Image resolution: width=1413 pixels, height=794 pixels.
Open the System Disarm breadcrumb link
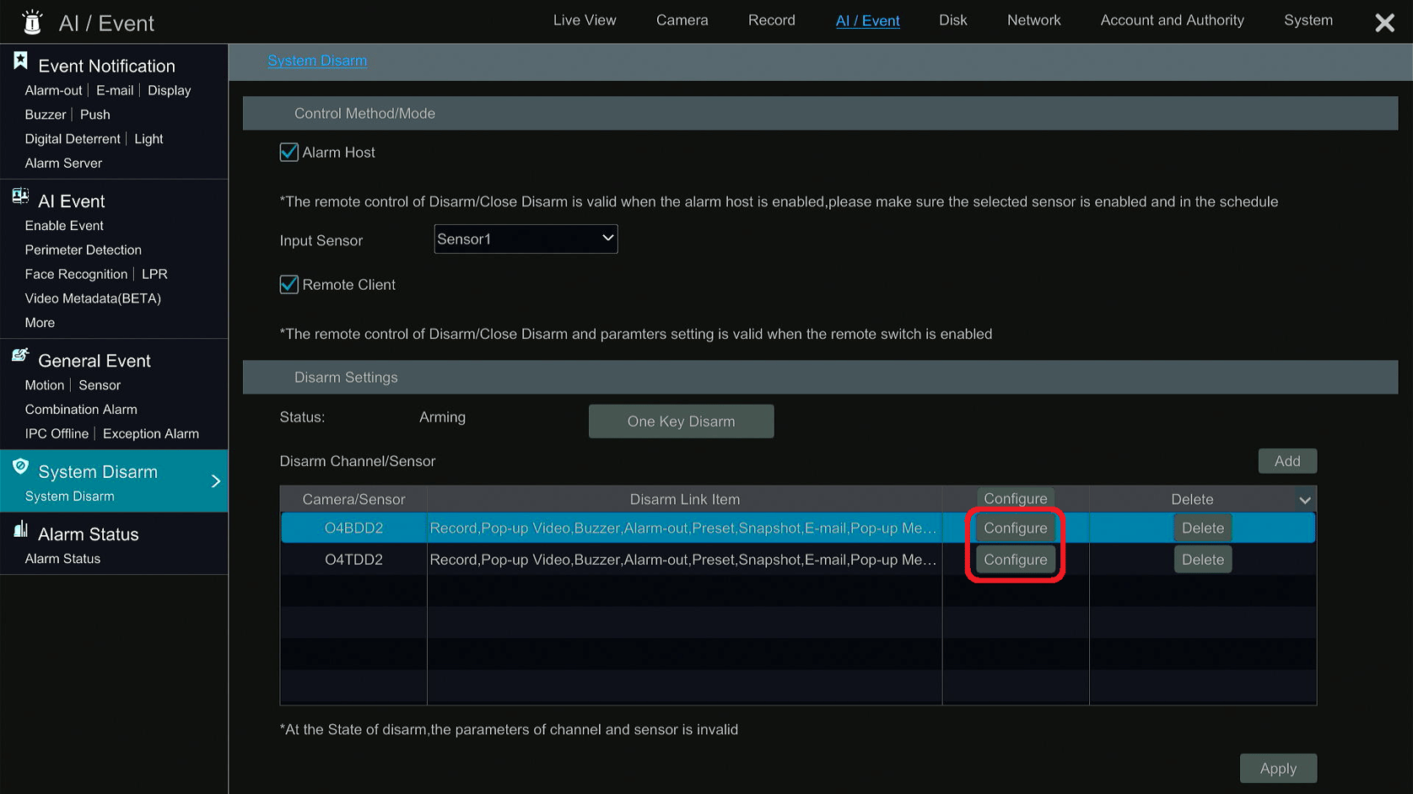[x=317, y=60]
